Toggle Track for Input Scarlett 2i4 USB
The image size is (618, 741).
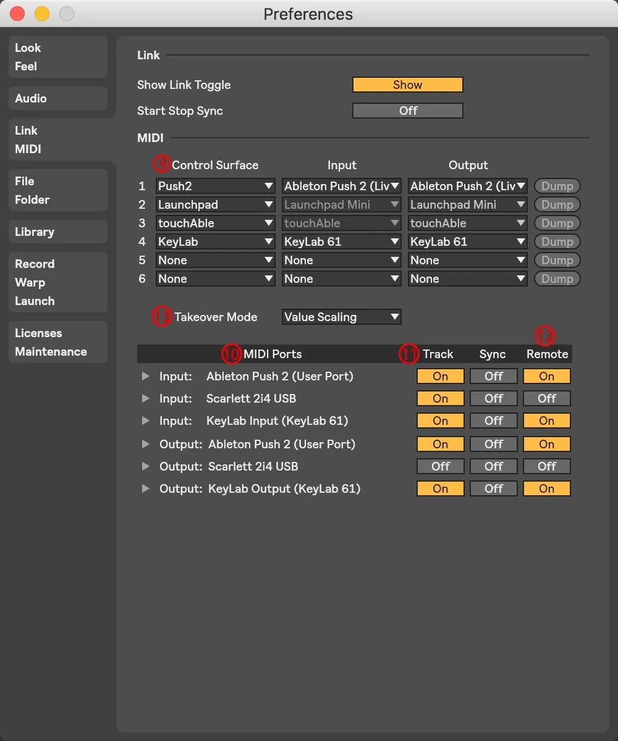click(x=441, y=398)
